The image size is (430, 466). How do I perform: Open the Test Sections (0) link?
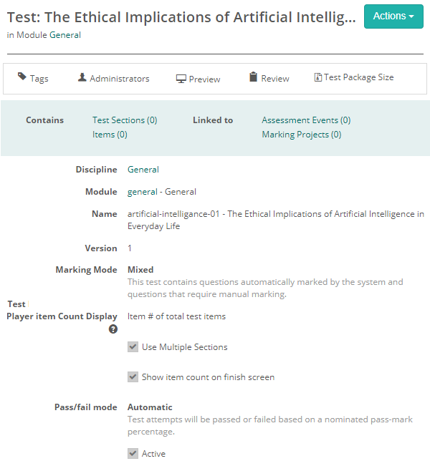click(x=125, y=120)
